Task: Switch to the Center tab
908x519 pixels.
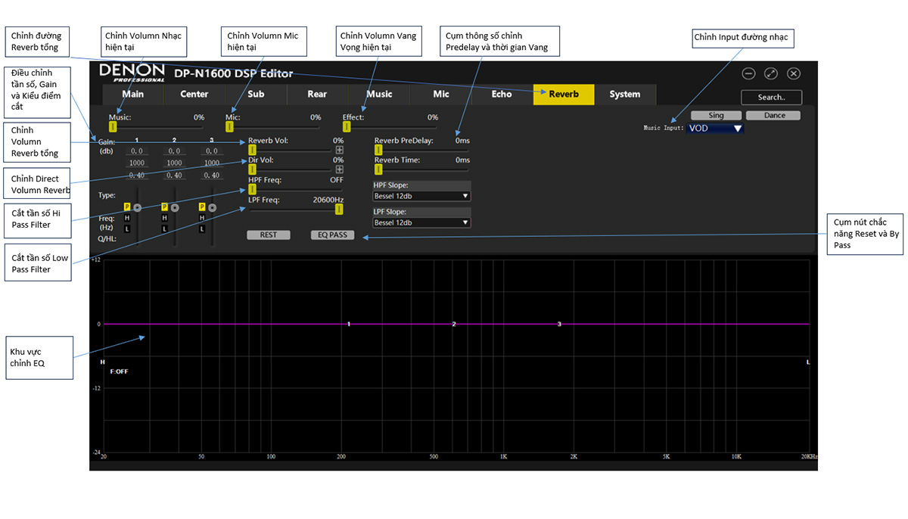Action: [194, 95]
